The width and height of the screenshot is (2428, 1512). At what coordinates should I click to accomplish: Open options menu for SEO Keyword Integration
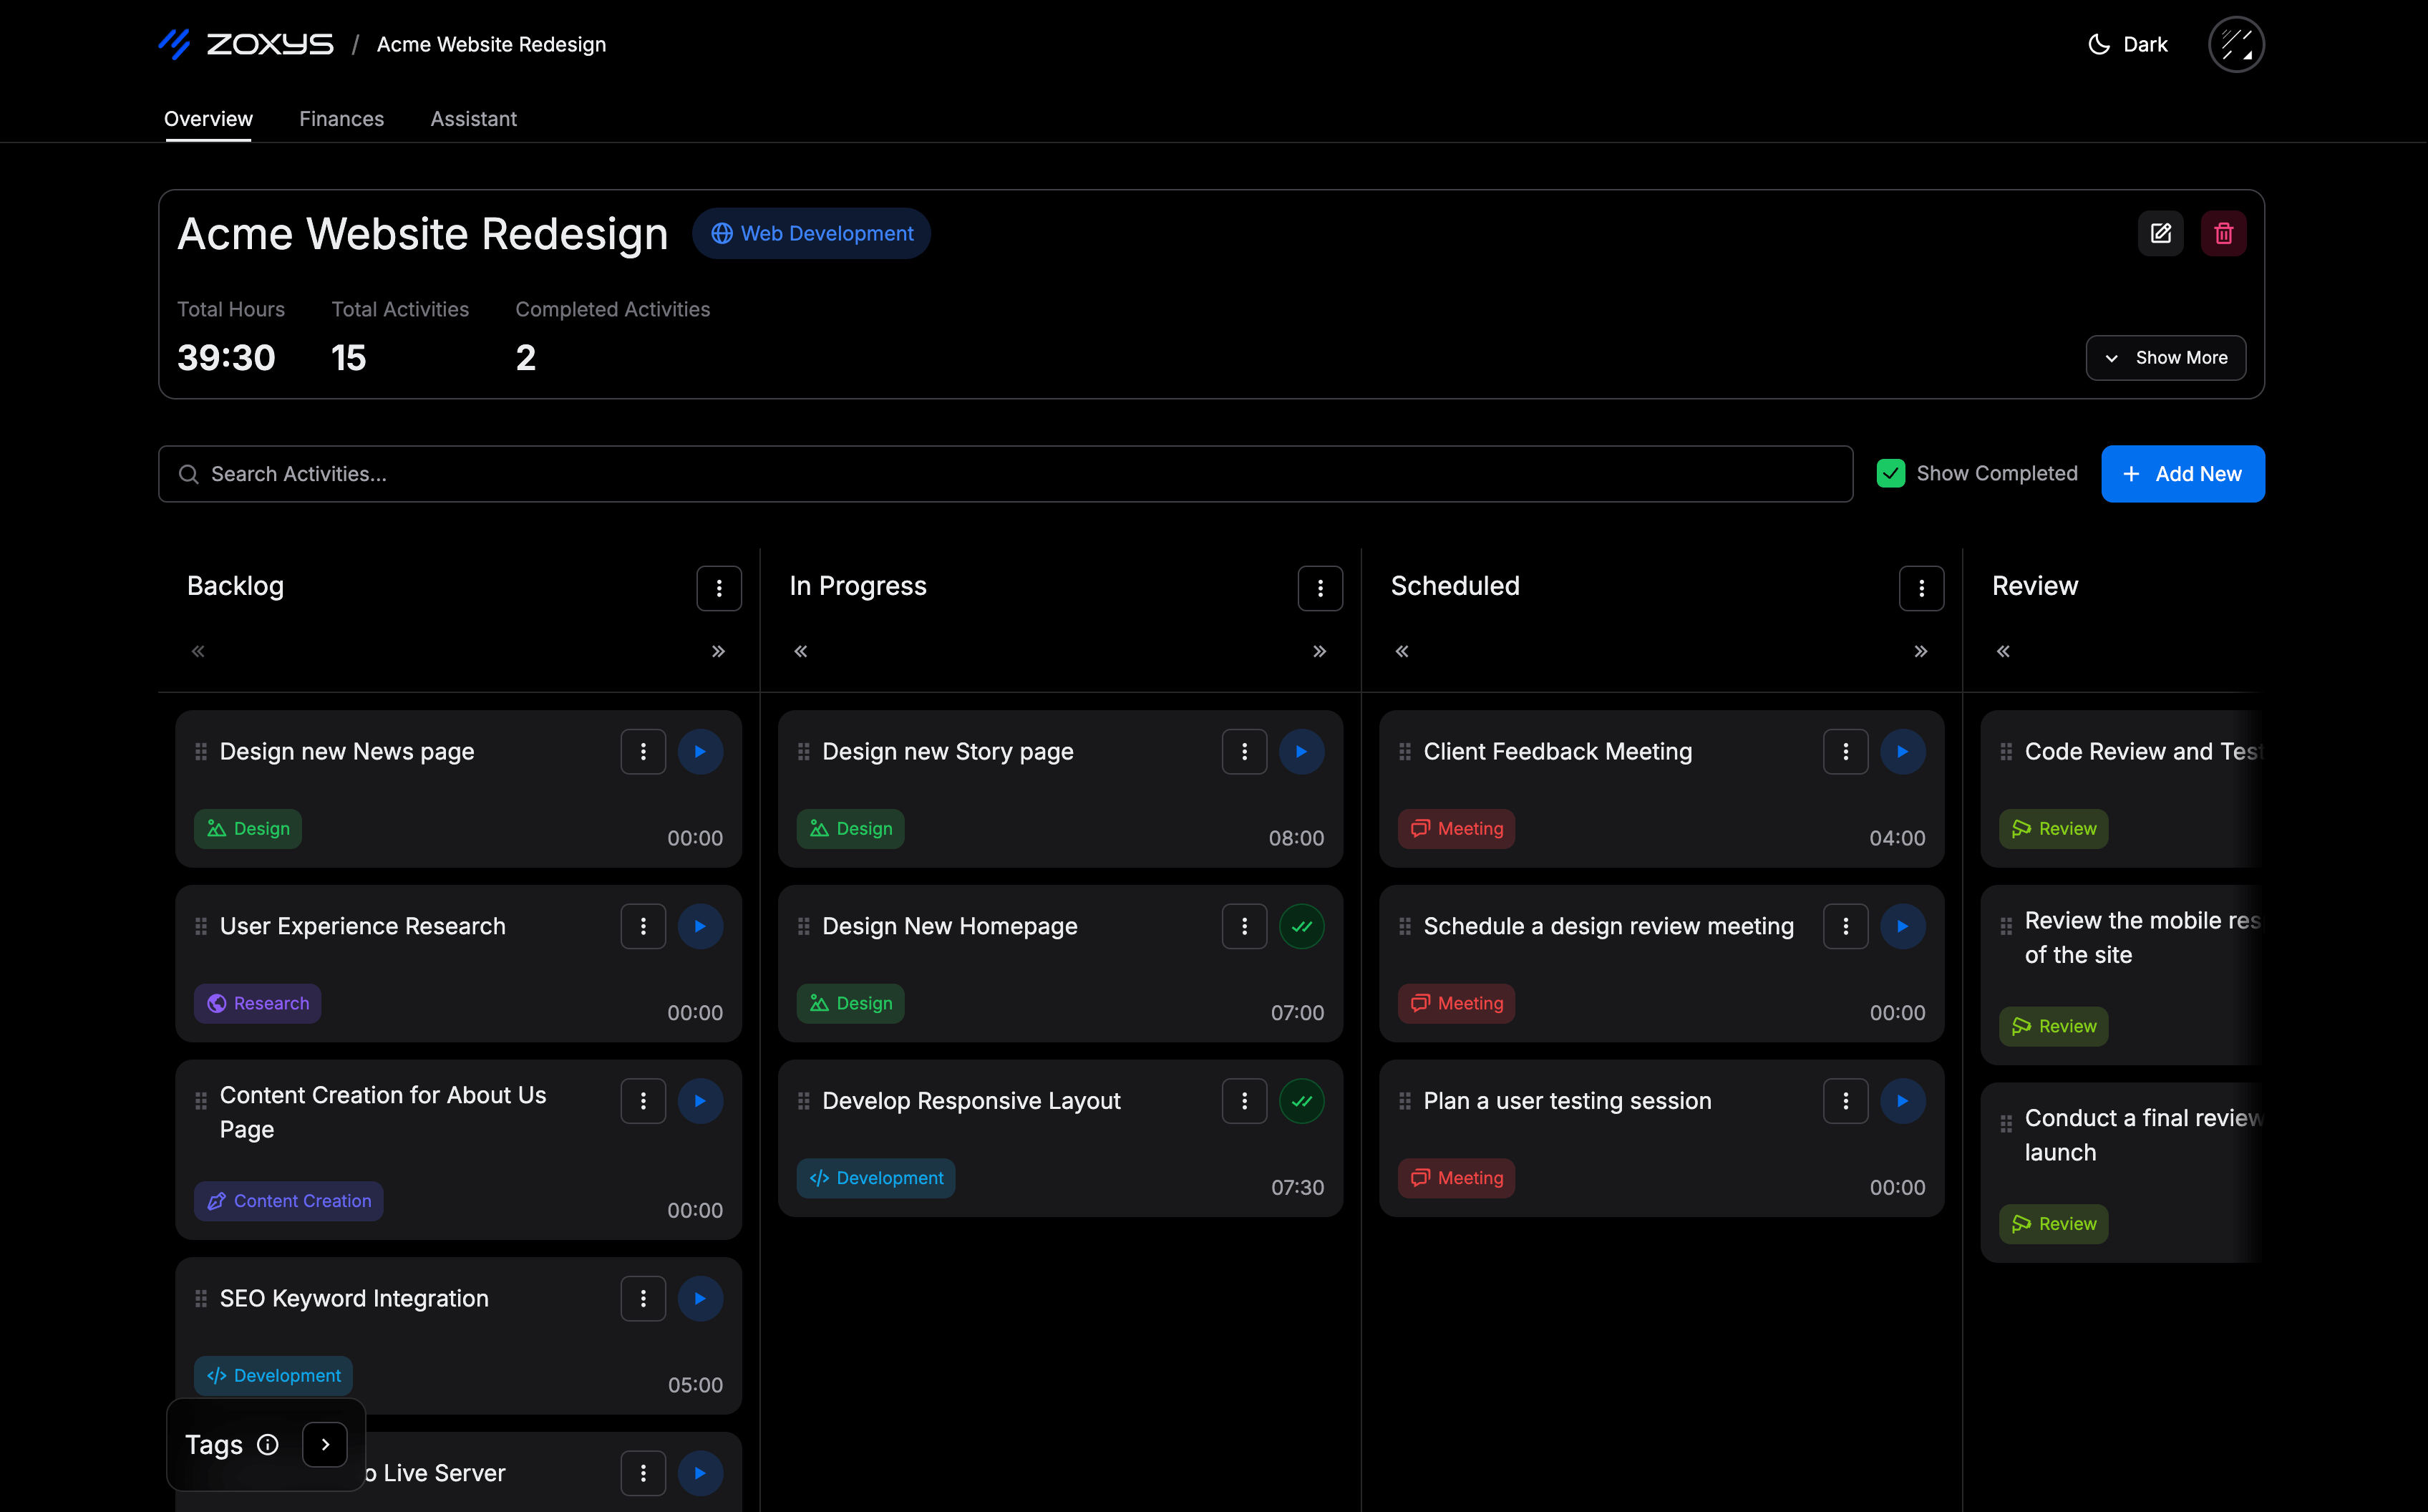pos(643,1298)
